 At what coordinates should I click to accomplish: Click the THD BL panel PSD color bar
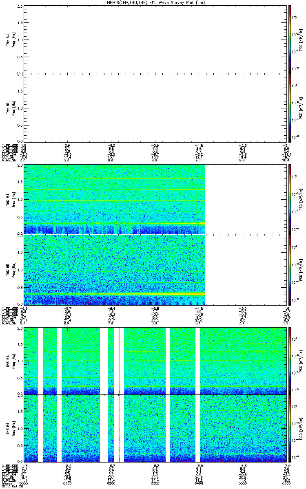[289, 200]
